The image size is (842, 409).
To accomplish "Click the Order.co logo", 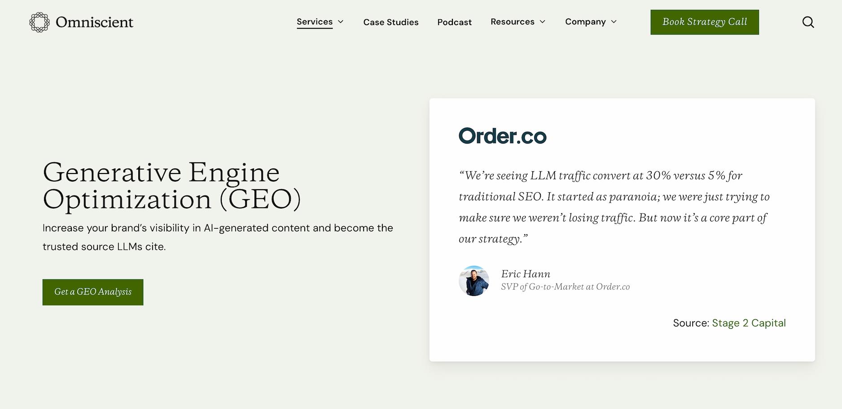I will point(503,136).
